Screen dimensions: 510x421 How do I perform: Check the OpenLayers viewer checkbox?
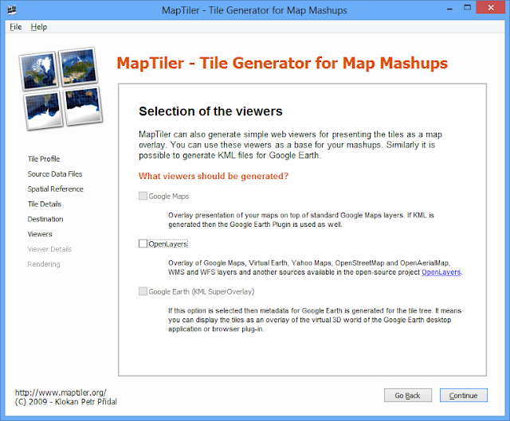(143, 244)
